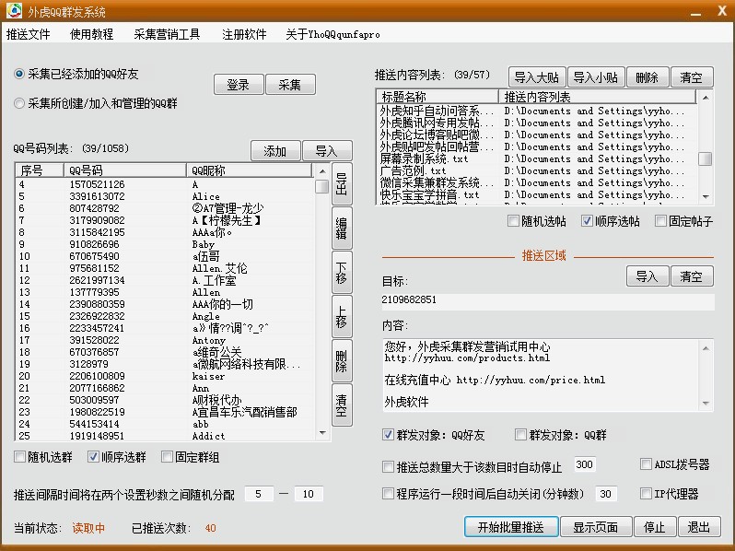Open the 注册软件 menu
This screenshot has width=735, height=551.
click(x=244, y=34)
